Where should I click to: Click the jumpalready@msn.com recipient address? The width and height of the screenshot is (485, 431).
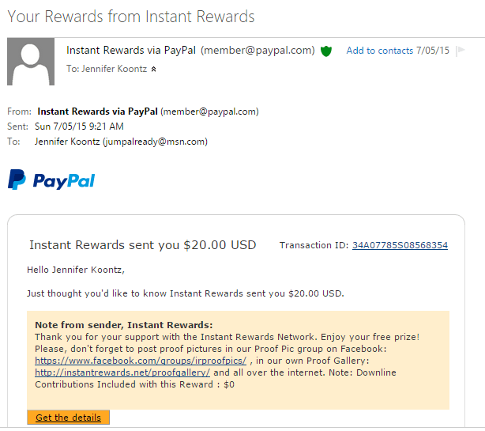click(156, 142)
